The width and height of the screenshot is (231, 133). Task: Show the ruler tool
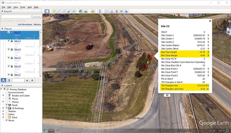(x=100, y=11)
